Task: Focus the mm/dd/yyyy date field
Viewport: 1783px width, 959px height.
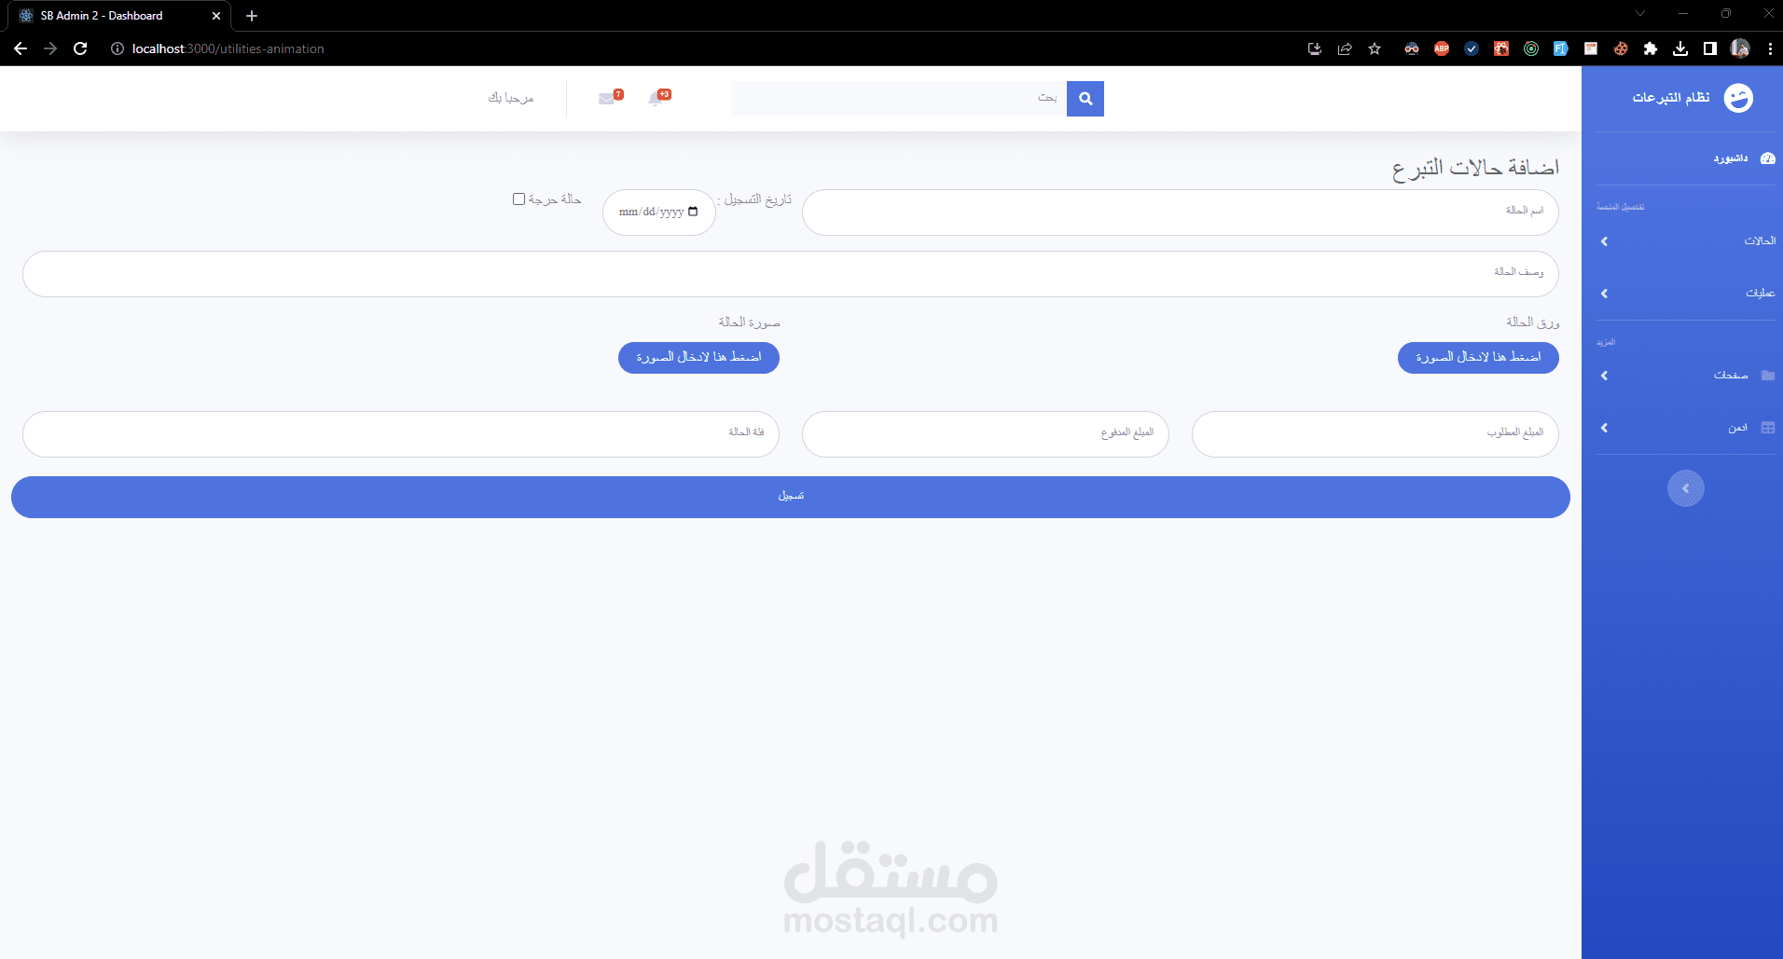Action: point(659,212)
